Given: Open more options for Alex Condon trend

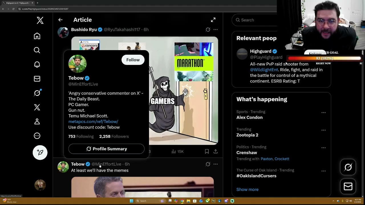Looking at the screenshot, I should point(323,113).
